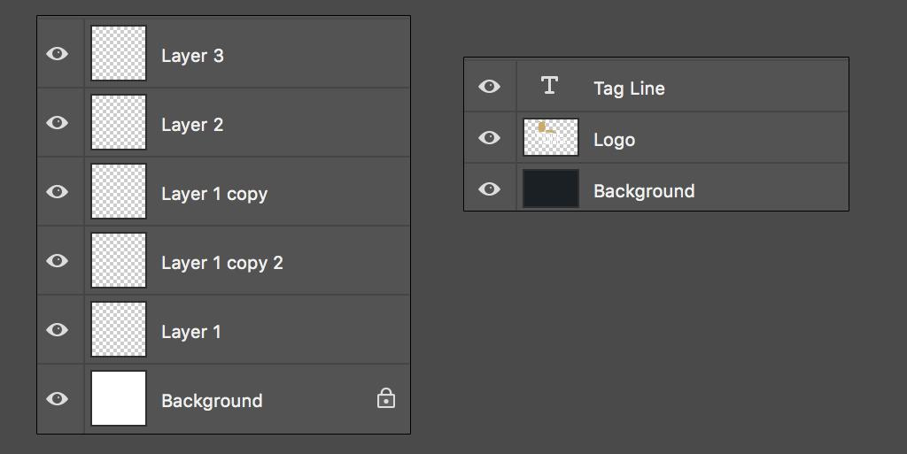Click the lock icon on the Background layer

(x=386, y=399)
